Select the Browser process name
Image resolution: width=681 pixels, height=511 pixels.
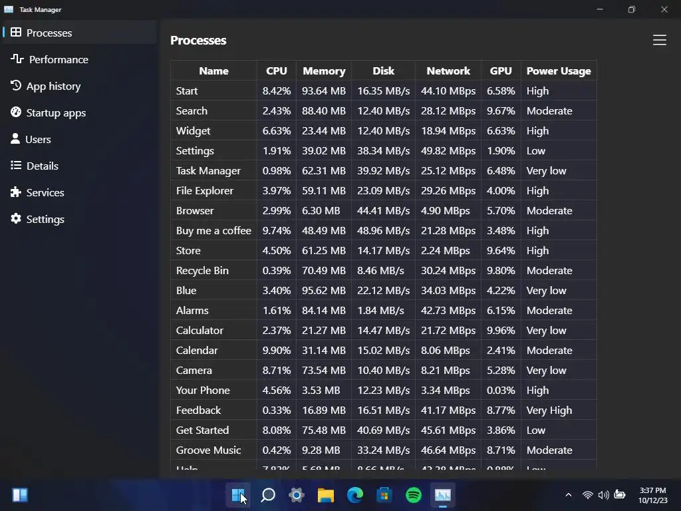pyautogui.click(x=195, y=211)
